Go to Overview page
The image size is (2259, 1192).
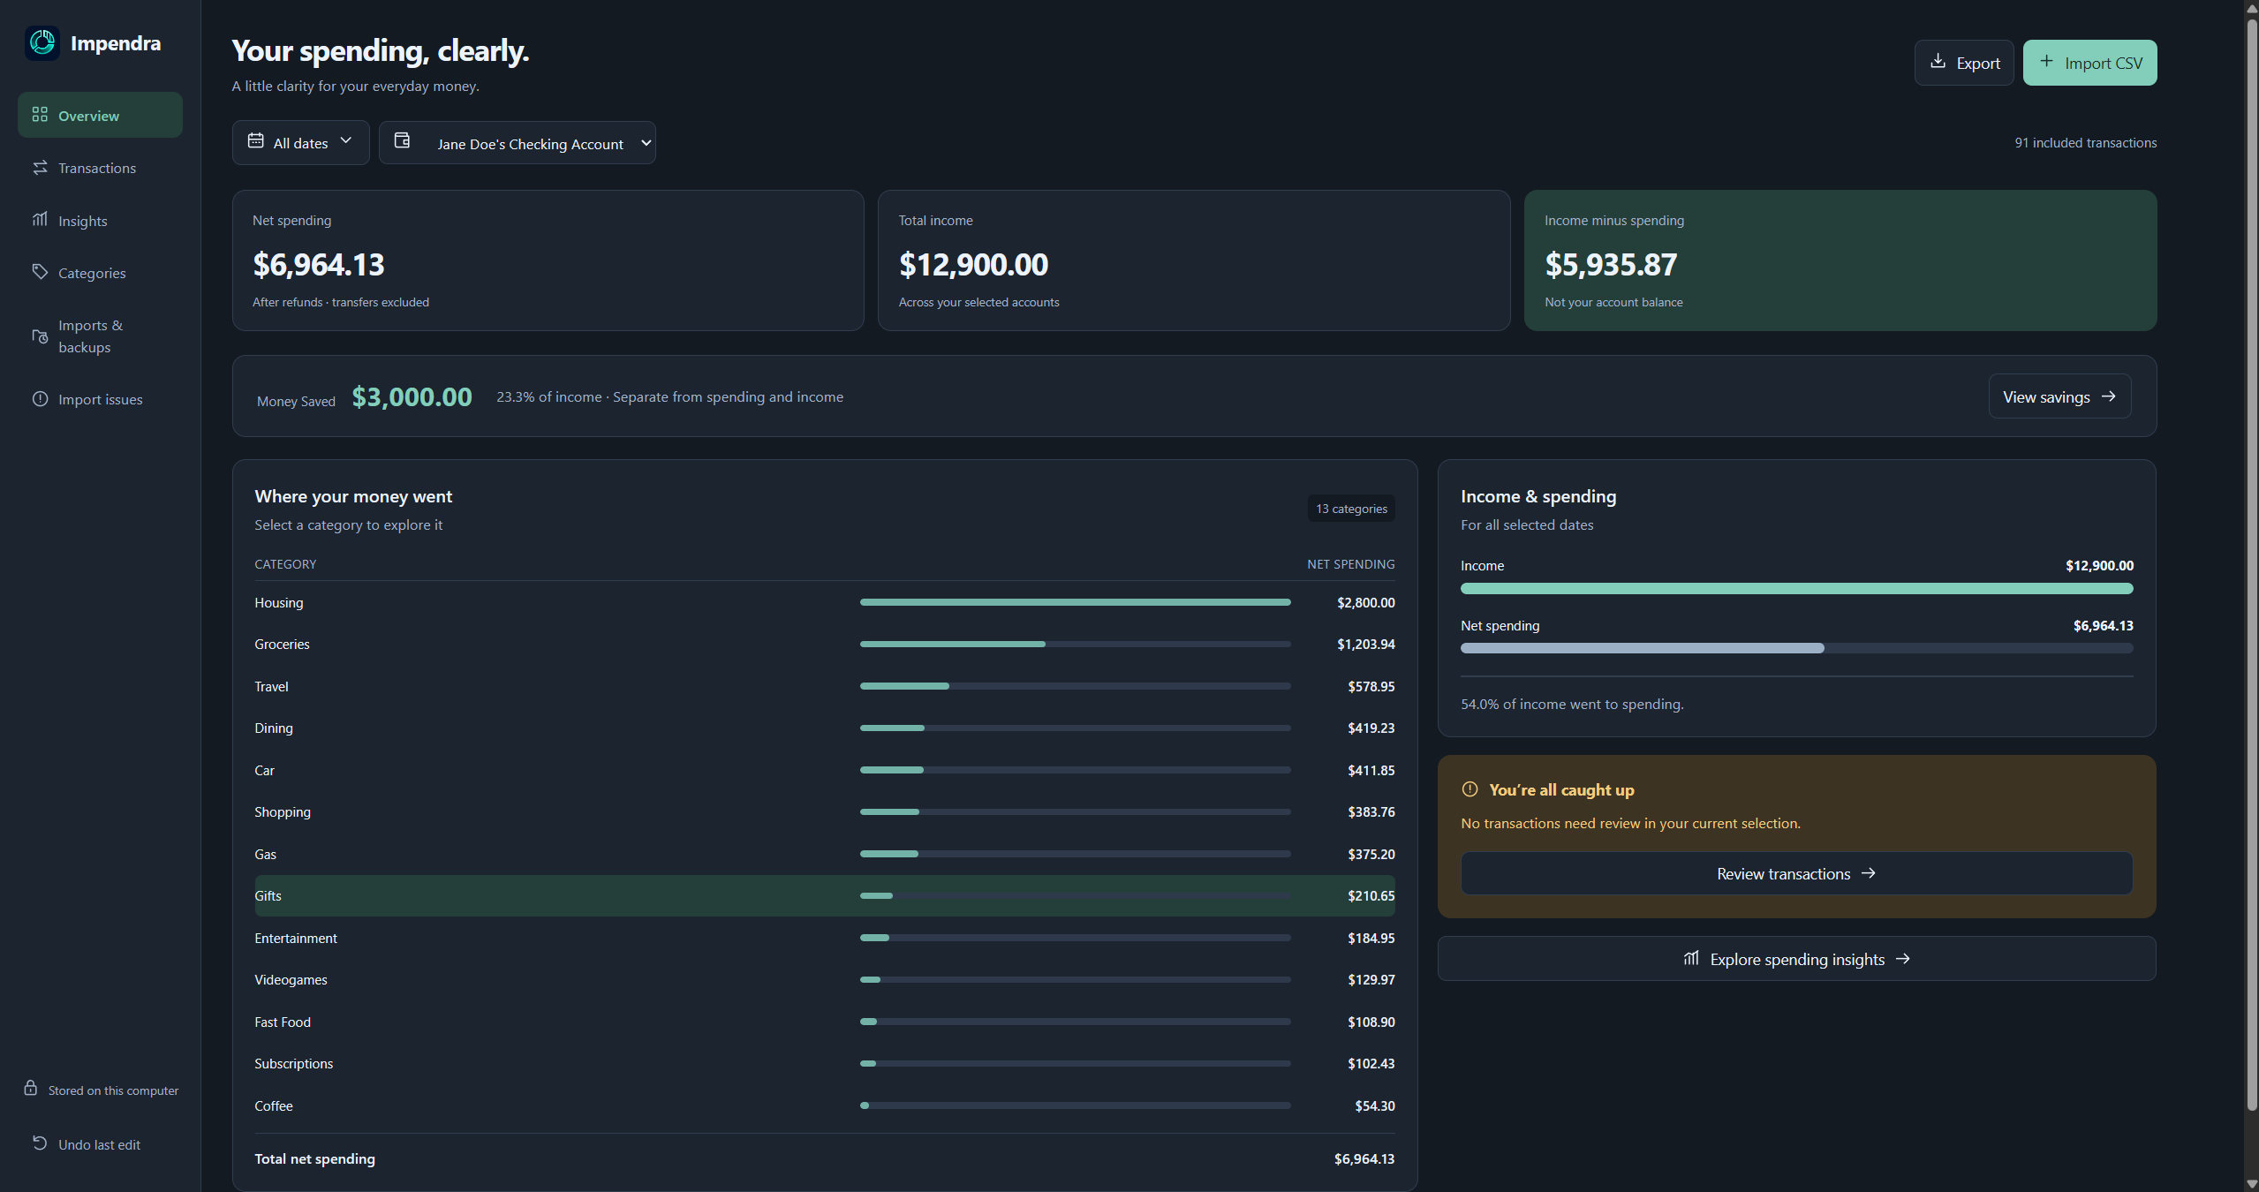click(100, 115)
